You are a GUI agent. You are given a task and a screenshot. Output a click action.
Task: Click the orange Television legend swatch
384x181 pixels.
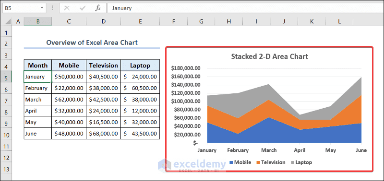pos(258,162)
